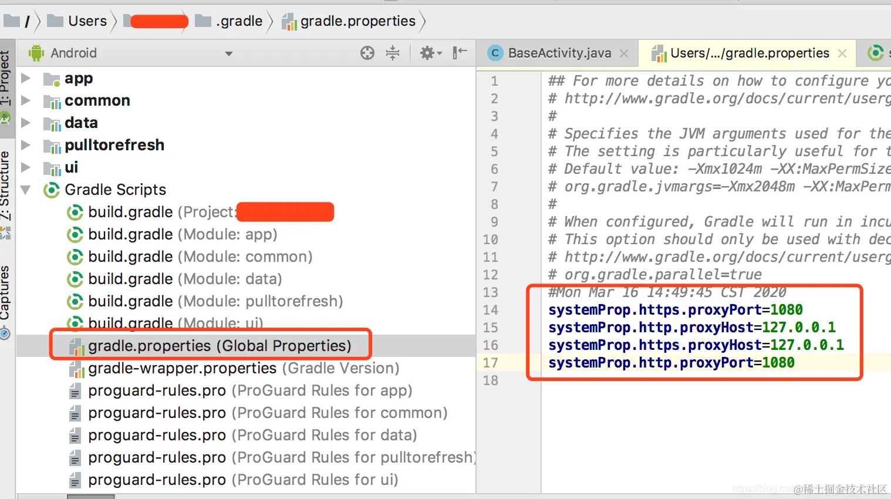The image size is (891, 499).
Task: Click the Gradle sync icon on the far-right tab
Action: (875, 53)
